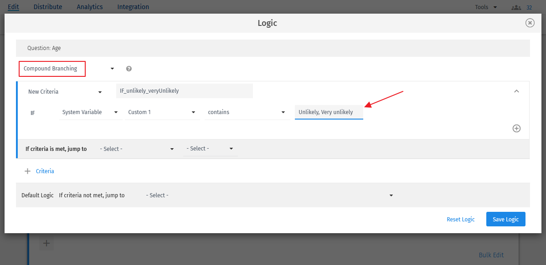Click the Reset Logic link
This screenshot has height=265, width=546.
461,219
